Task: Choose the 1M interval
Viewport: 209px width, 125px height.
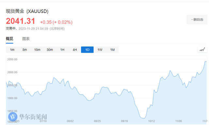Action: coord(112,50)
